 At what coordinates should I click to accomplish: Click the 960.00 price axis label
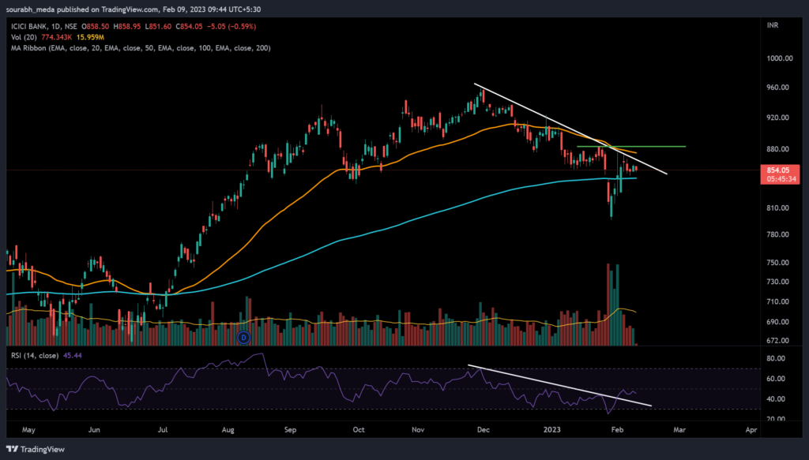tap(778, 88)
